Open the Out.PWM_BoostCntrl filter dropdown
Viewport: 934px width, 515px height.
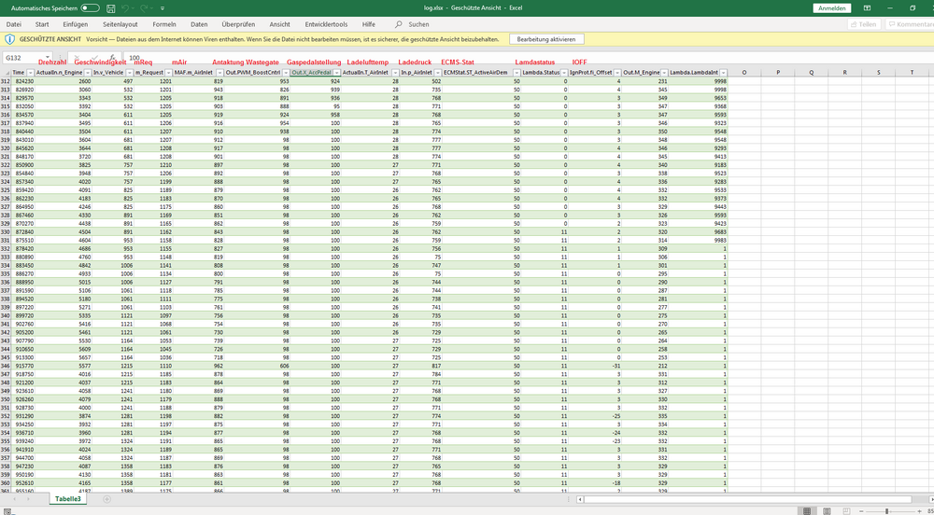click(x=285, y=71)
